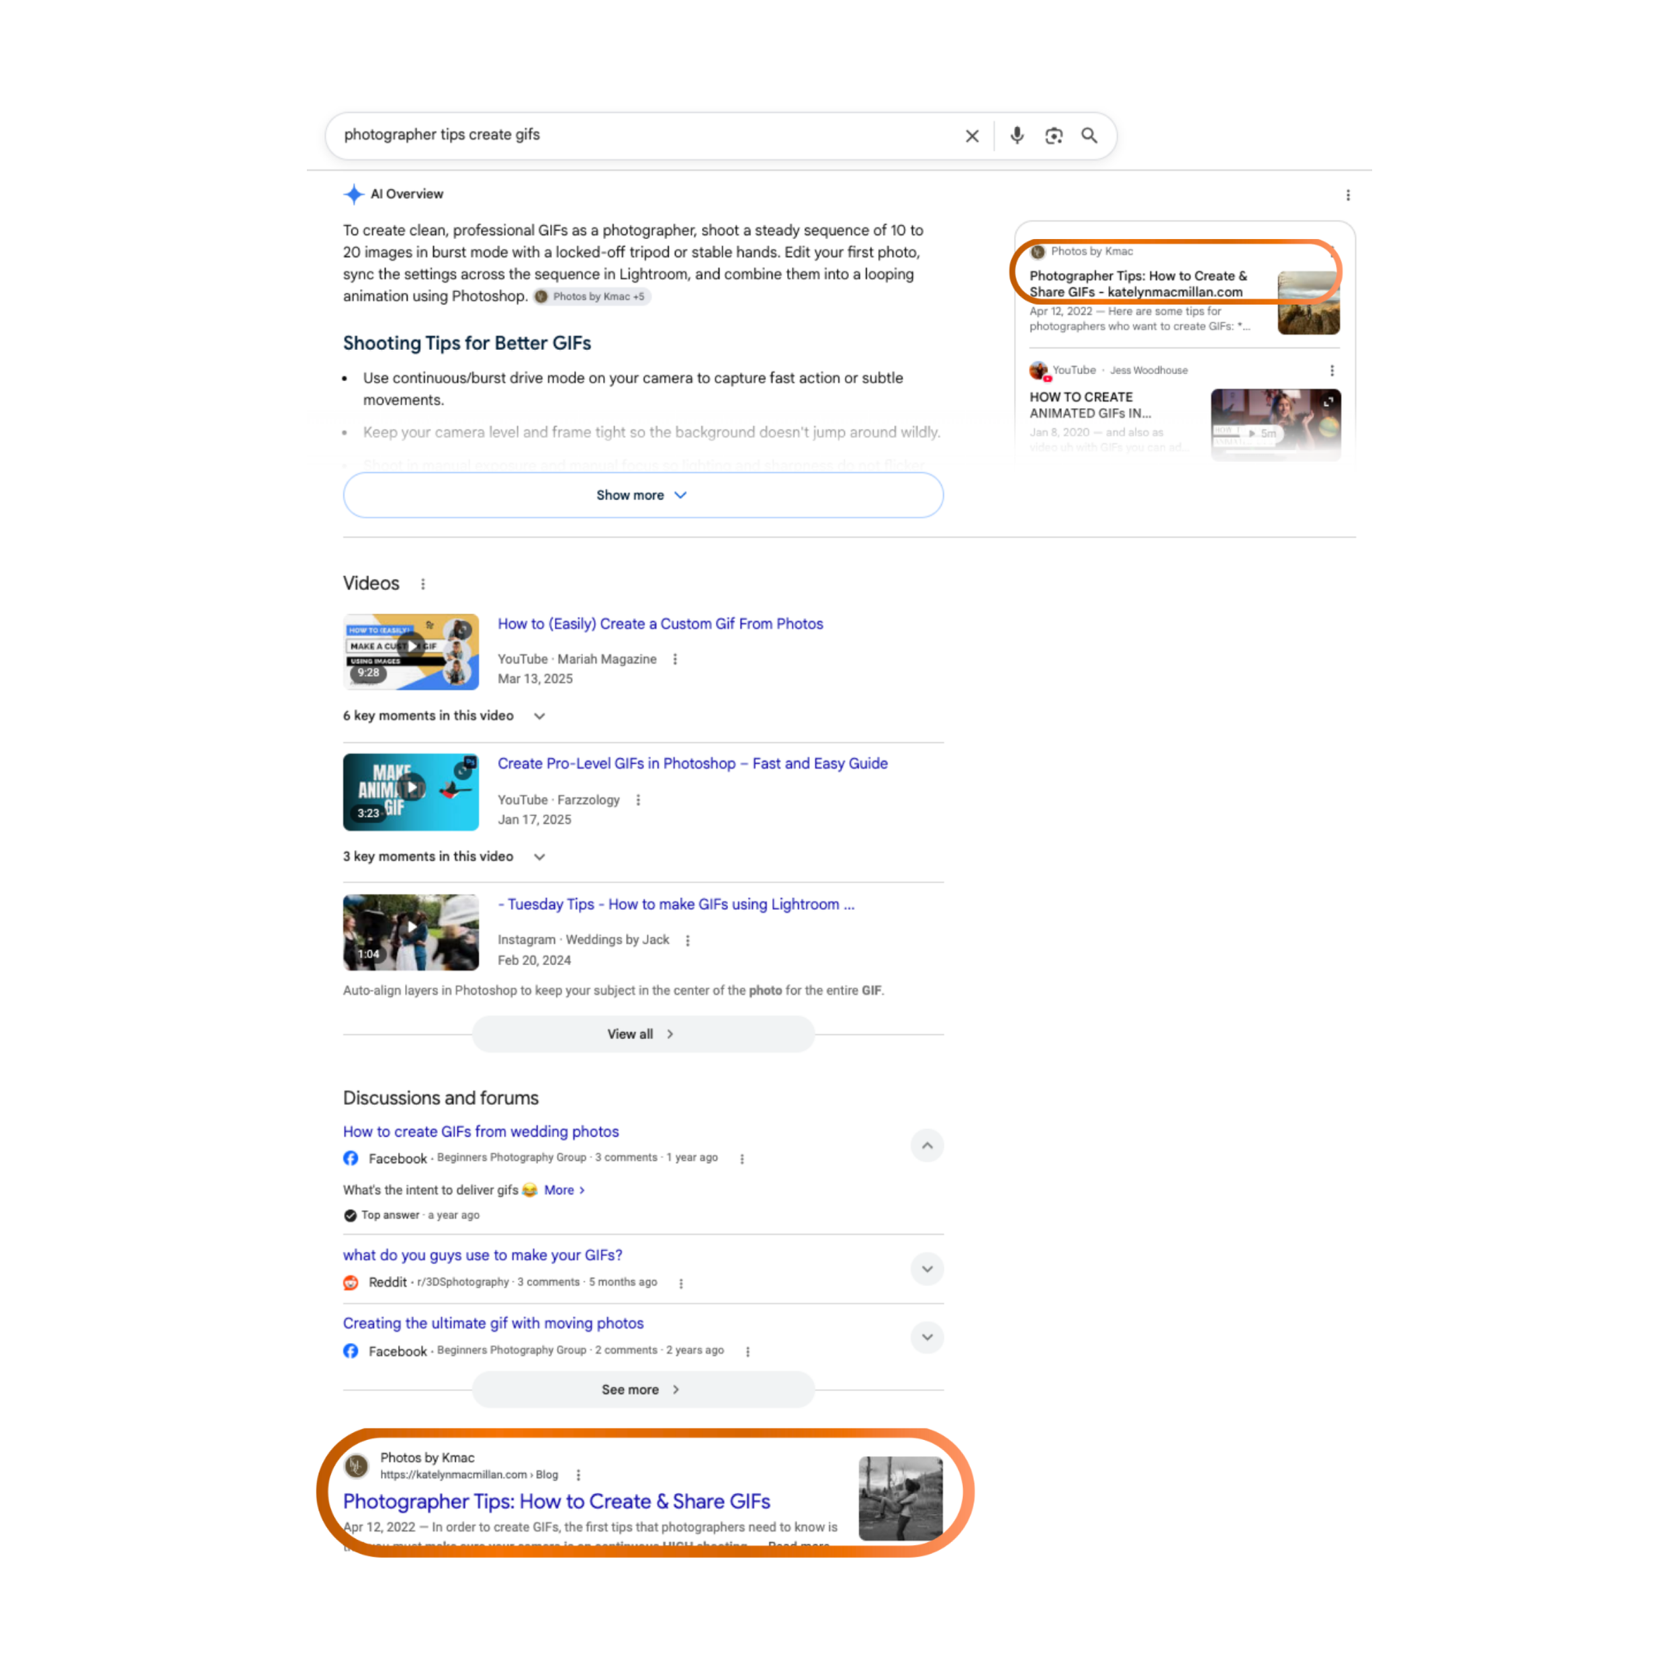Open HOW TO CREATE ANIMATED GIFs video thumbnail
The height and width of the screenshot is (1679, 1679).
click(x=1275, y=424)
